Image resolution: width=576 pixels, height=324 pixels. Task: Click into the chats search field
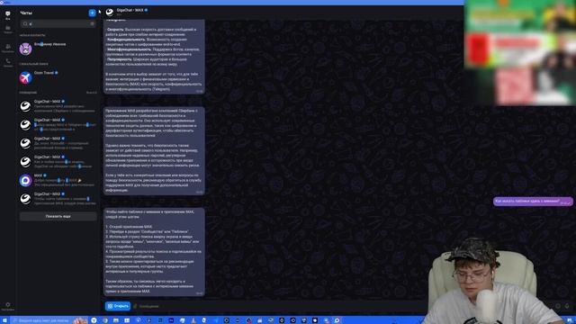(x=58, y=24)
